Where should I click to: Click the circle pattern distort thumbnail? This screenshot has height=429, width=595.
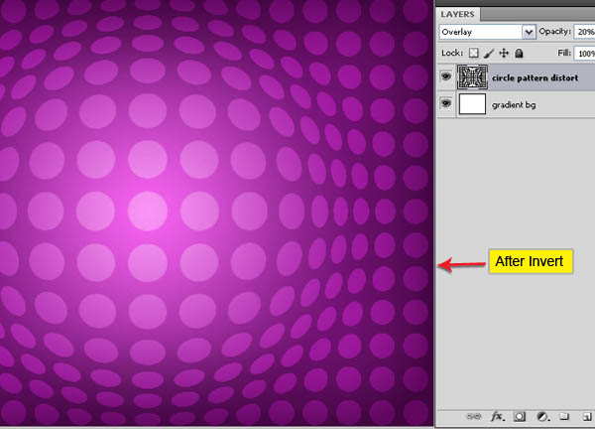[472, 77]
